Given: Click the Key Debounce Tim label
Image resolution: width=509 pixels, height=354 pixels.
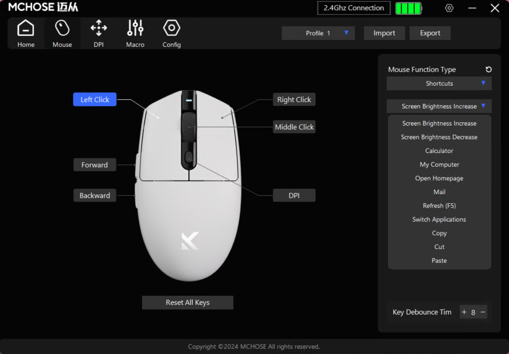Looking at the screenshot, I should tap(422, 312).
